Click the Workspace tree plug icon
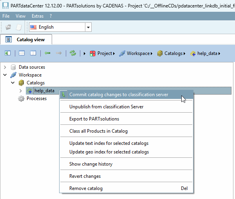This screenshot has width=235, height=199. pos(13,75)
